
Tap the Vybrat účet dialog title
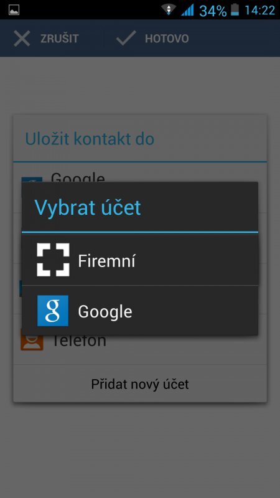(x=88, y=207)
